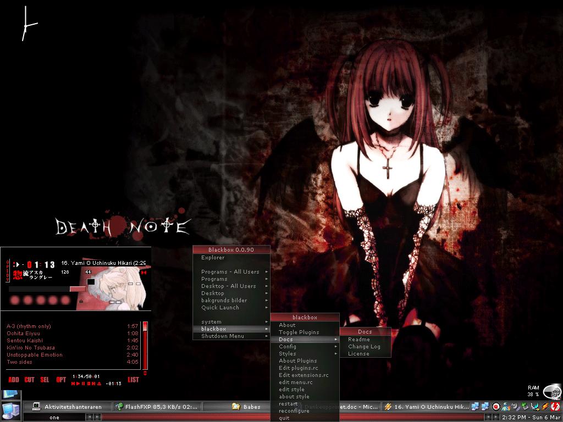The image size is (563, 422).
Task: Click the Winamp seek bar handle
Action: point(78,289)
